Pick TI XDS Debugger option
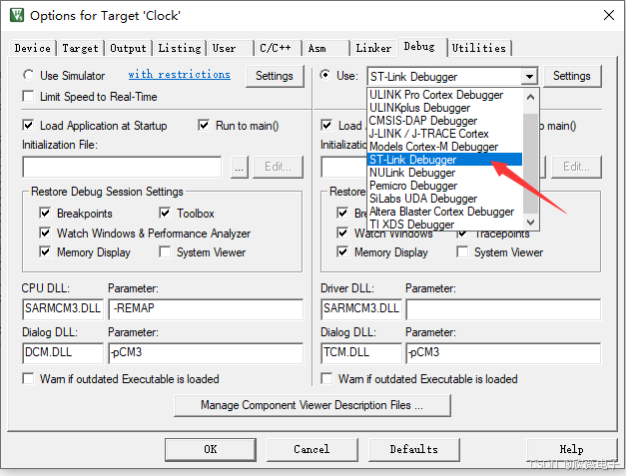 point(444,225)
